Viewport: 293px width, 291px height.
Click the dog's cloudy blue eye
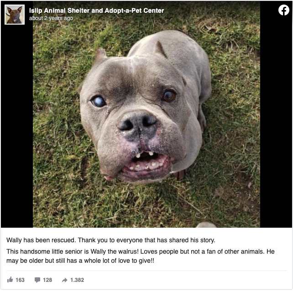pyautogui.click(x=98, y=102)
